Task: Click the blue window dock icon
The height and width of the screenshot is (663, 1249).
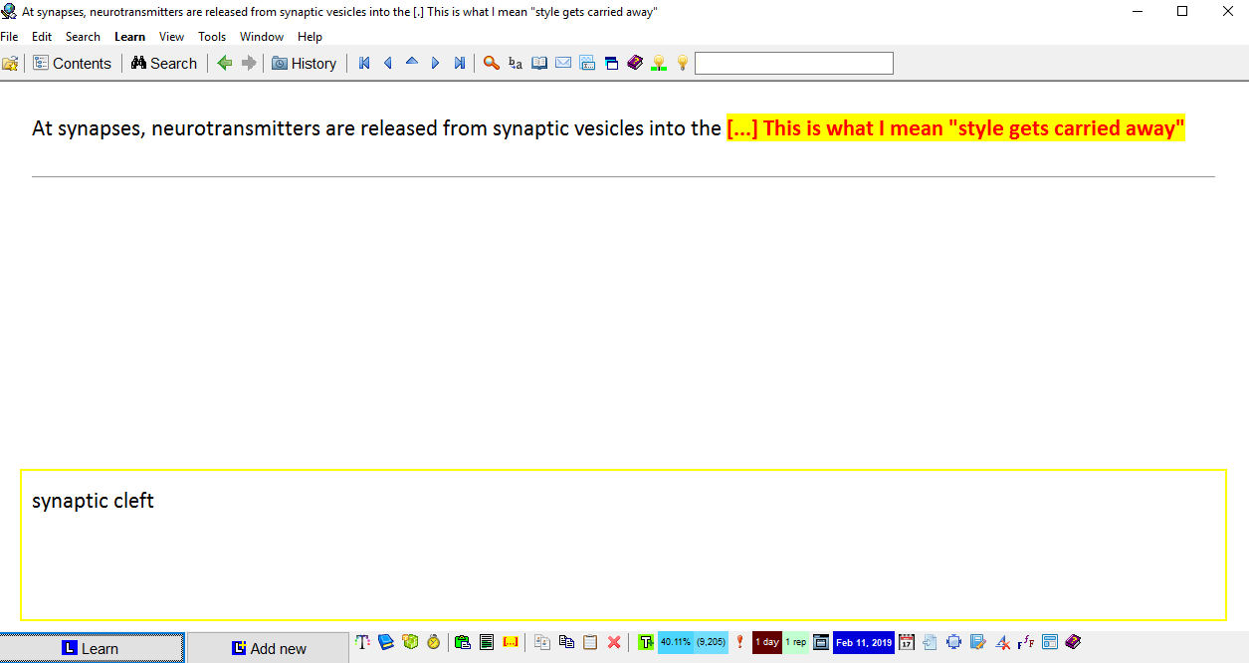Action: pos(611,63)
